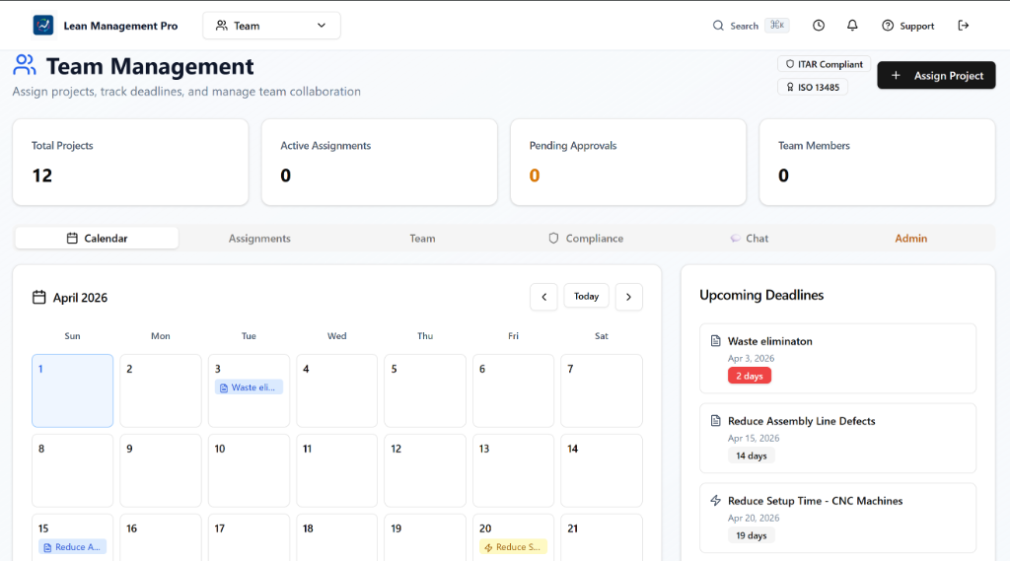This screenshot has height=561, width=1010.
Task: Switch to the Admin tab
Action: tap(910, 239)
